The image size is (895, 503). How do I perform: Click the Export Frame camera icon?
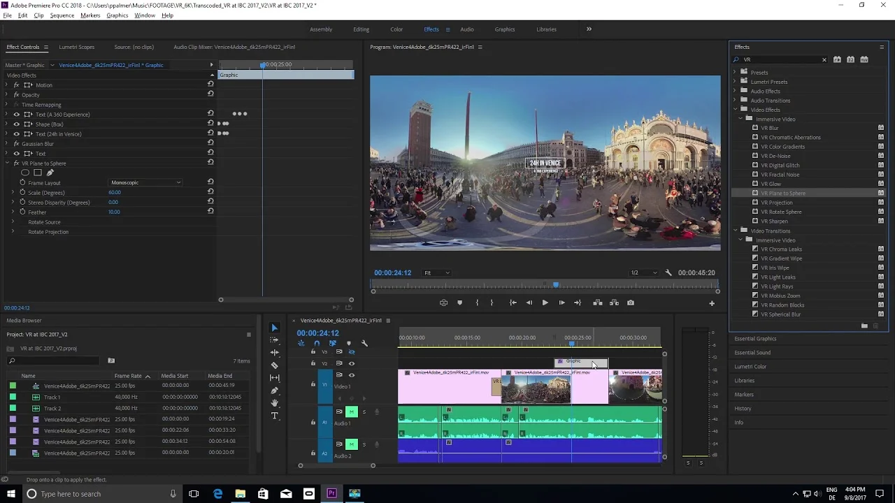[630, 302]
